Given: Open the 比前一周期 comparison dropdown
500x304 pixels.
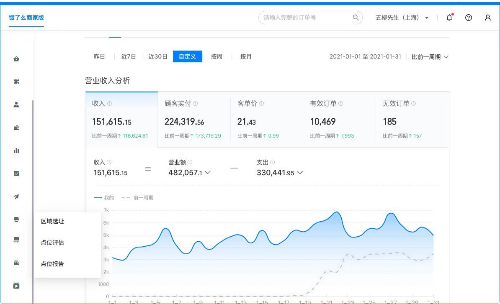Looking at the screenshot, I should (430, 57).
